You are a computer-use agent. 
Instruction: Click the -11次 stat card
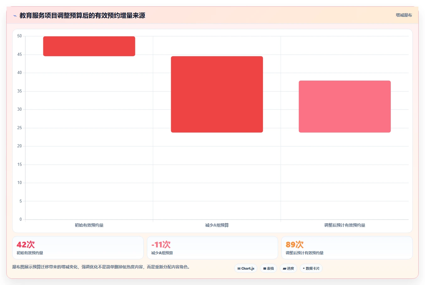(213, 248)
